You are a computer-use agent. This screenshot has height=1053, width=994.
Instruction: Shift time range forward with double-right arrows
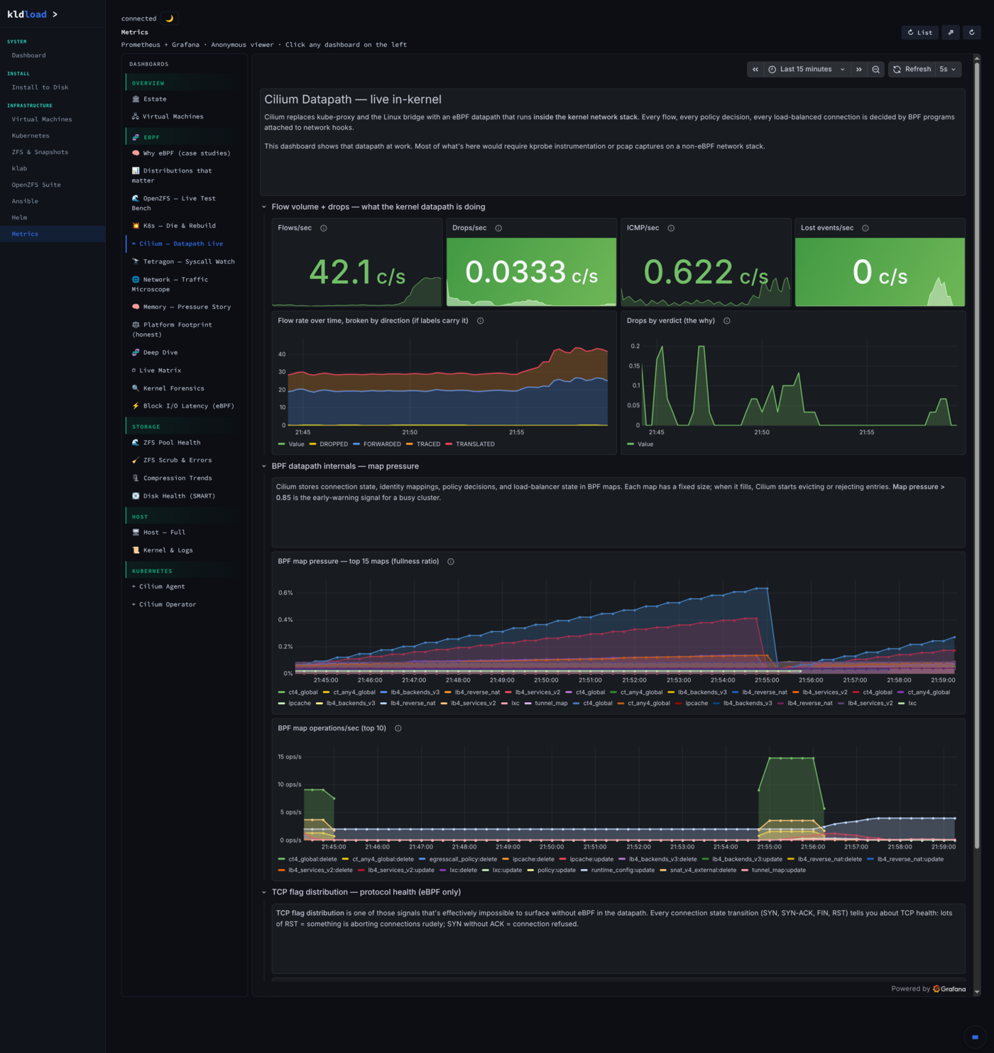click(x=859, y=69)
